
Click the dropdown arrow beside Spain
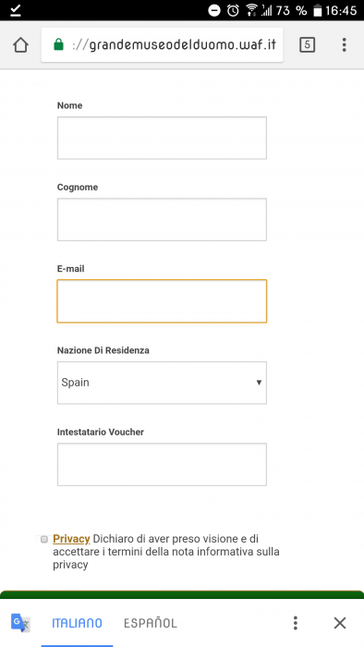click(259, 383)
